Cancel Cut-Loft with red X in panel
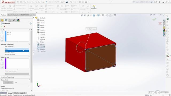This screenshot has width=171, height=96. click(x=5, y=26)
